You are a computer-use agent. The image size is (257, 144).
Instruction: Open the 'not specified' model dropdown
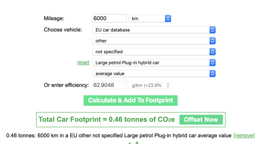coord(154,52)
